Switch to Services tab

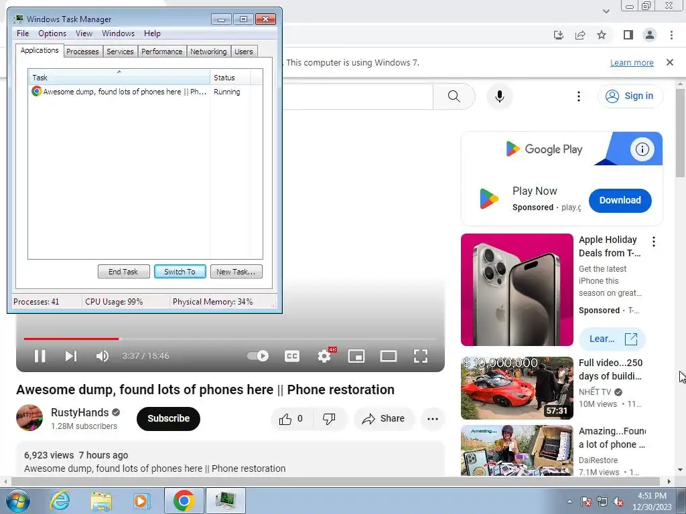pyautogui.click(x=121, y=52)
